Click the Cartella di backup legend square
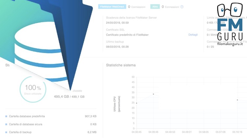Screen dimensions: 247x139 coord(6,132)
